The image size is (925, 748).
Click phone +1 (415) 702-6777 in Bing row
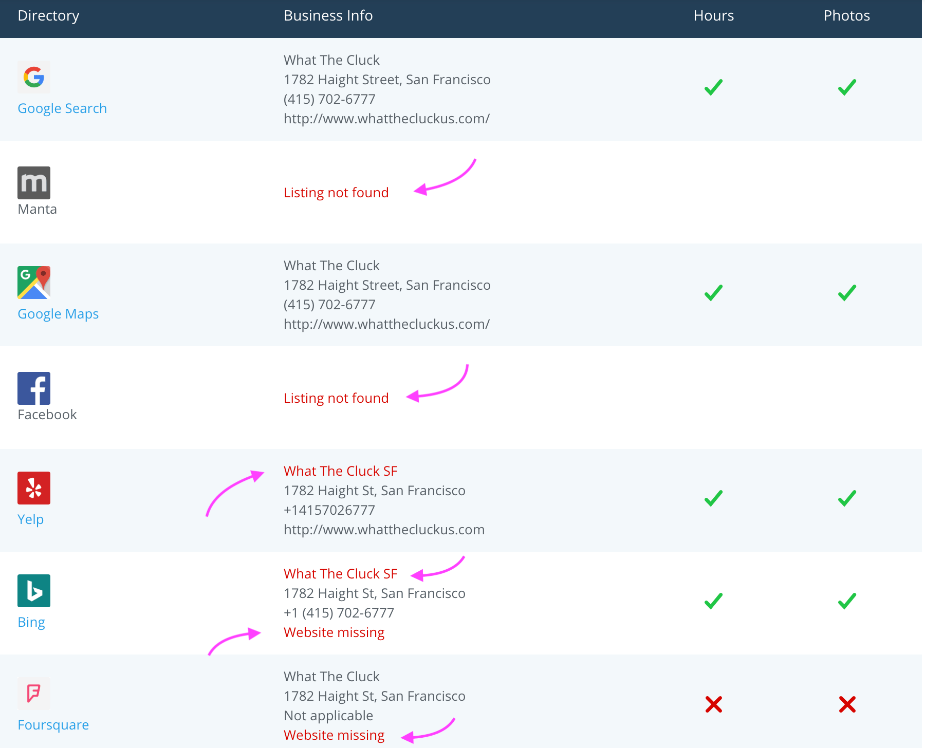339,613
